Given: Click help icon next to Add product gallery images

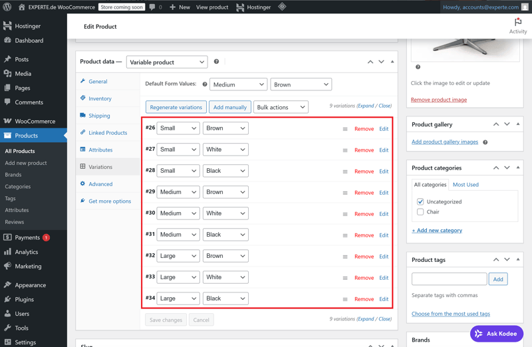Looking at the screenshot, I should point(485,142).
